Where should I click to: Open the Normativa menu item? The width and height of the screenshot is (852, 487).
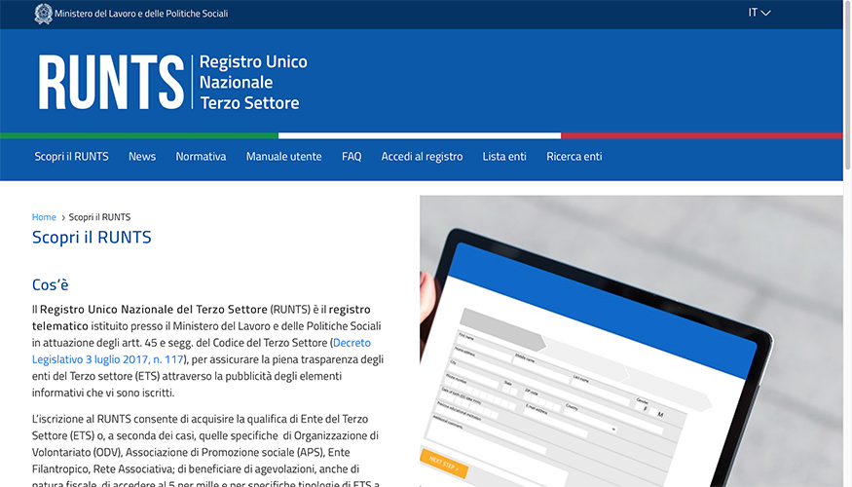(201, 157)
